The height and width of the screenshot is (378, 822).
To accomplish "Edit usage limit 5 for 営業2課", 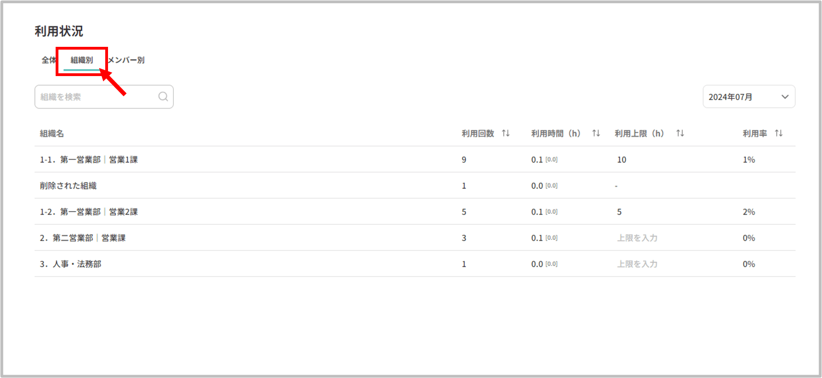I will (x=619, y=212).
